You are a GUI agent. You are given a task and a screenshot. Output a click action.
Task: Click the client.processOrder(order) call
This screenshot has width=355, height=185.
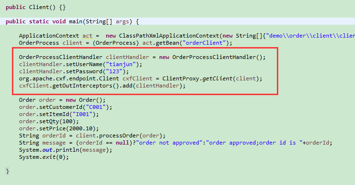click(x=121, y=136)
